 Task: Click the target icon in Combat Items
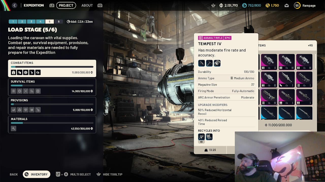(26, 73)
